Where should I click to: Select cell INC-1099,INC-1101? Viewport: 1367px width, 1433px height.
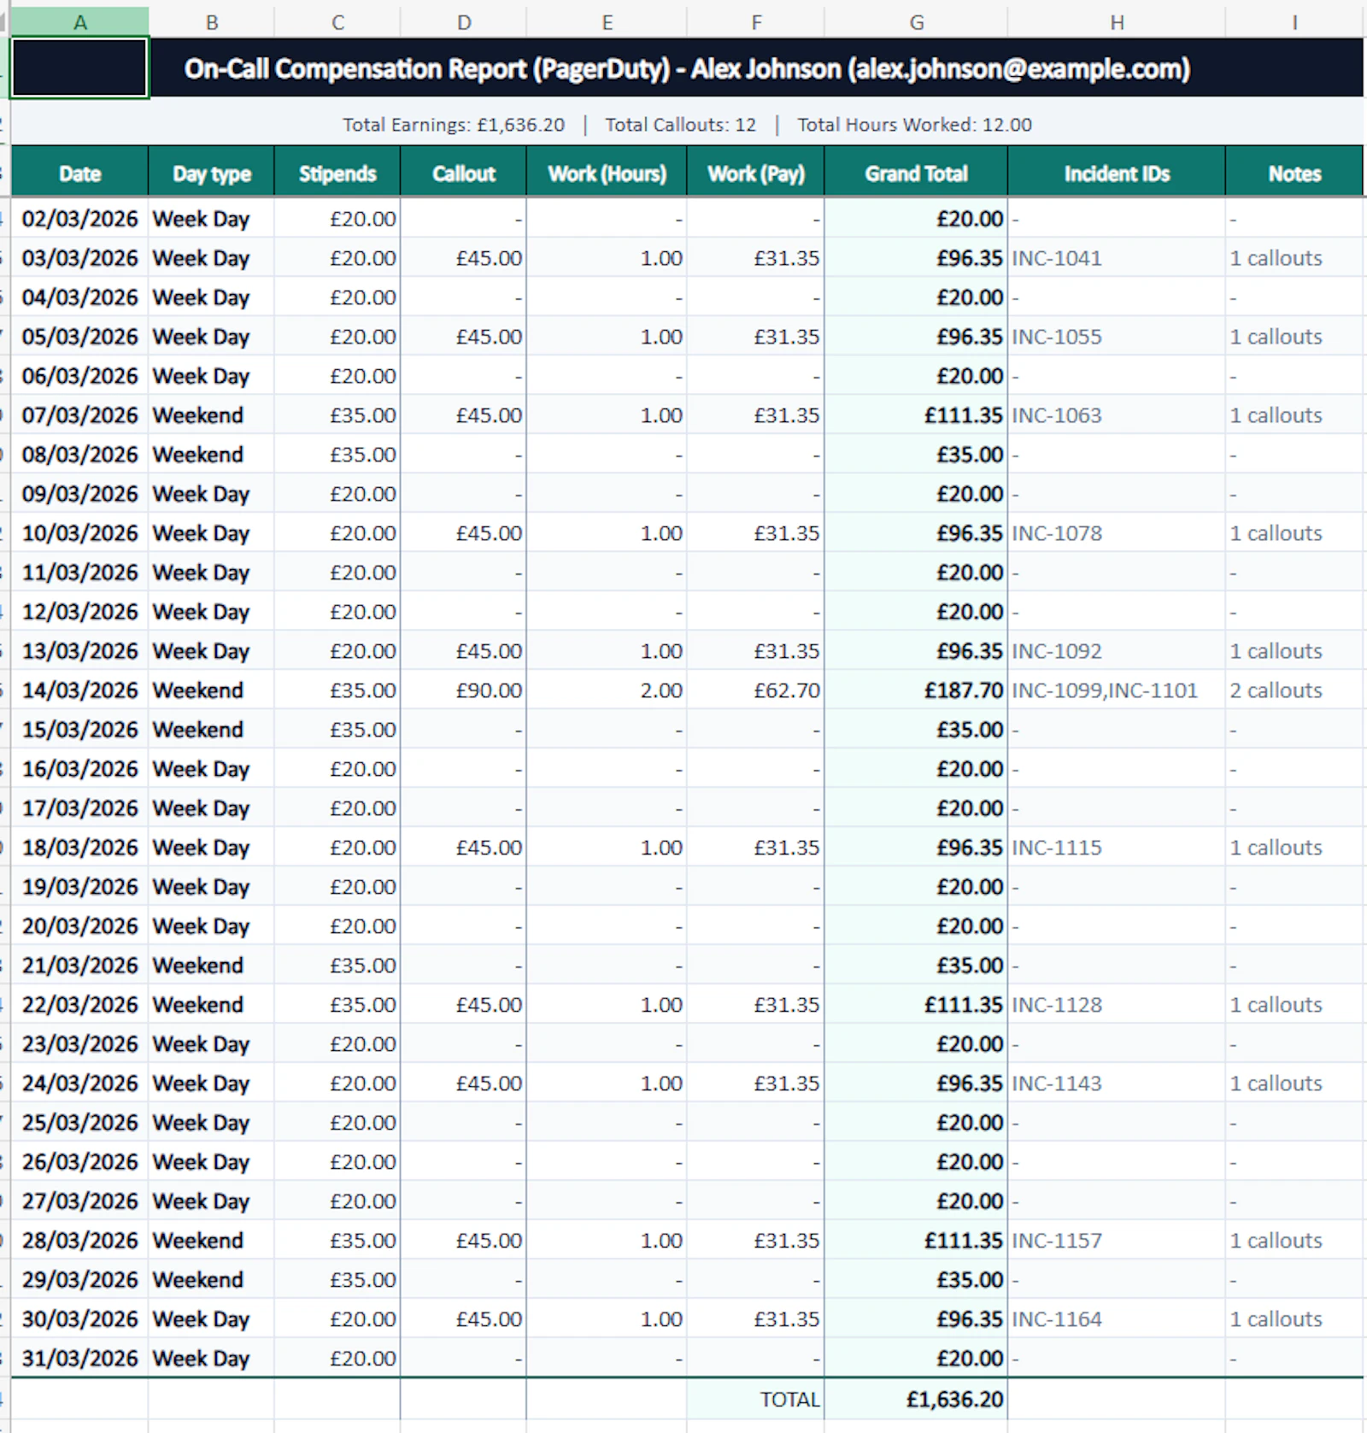pyautogui.click(x=1117, y=690)
